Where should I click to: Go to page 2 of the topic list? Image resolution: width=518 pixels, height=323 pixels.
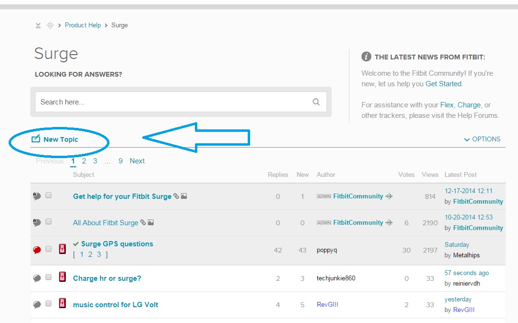click(84, 161)
